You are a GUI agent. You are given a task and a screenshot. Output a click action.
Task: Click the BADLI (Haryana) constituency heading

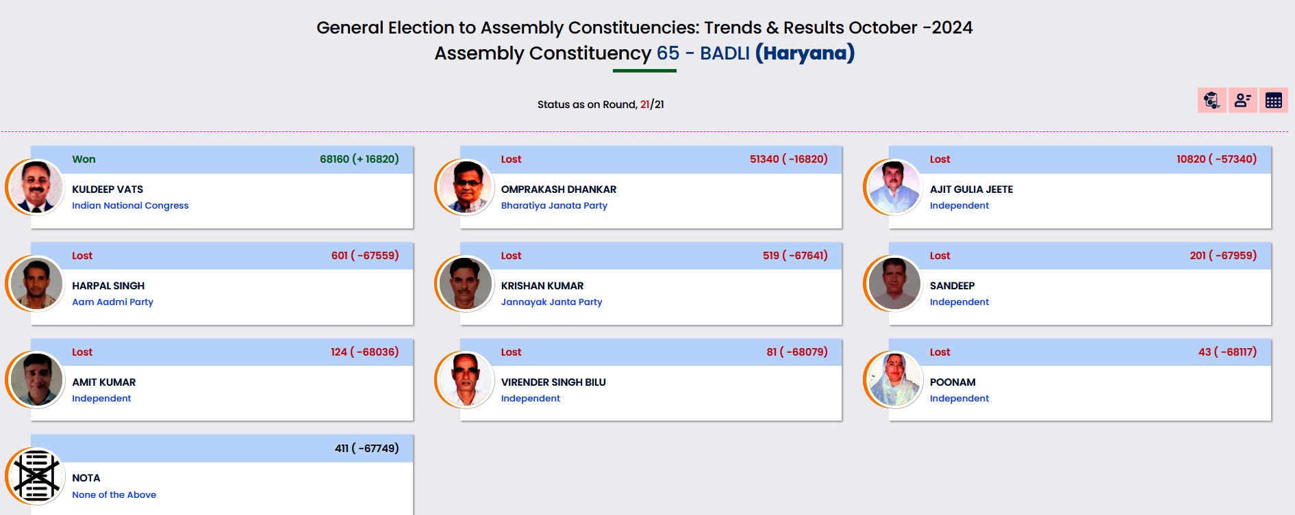point(777,53)
